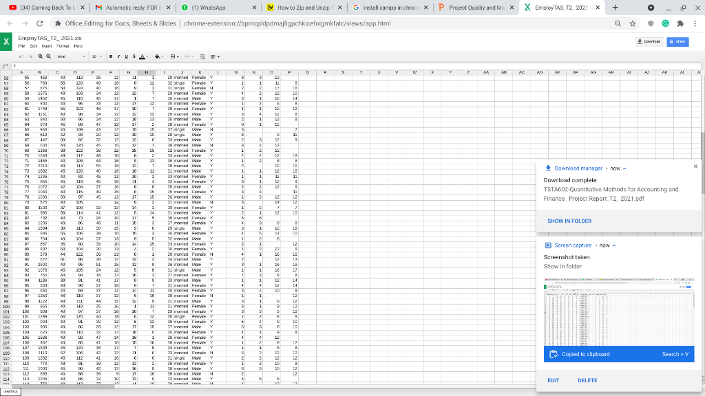Viewport: 705px width, 396px height.
Task: Click the Undo arrow in the toolbar
Action: click(21, 56)
